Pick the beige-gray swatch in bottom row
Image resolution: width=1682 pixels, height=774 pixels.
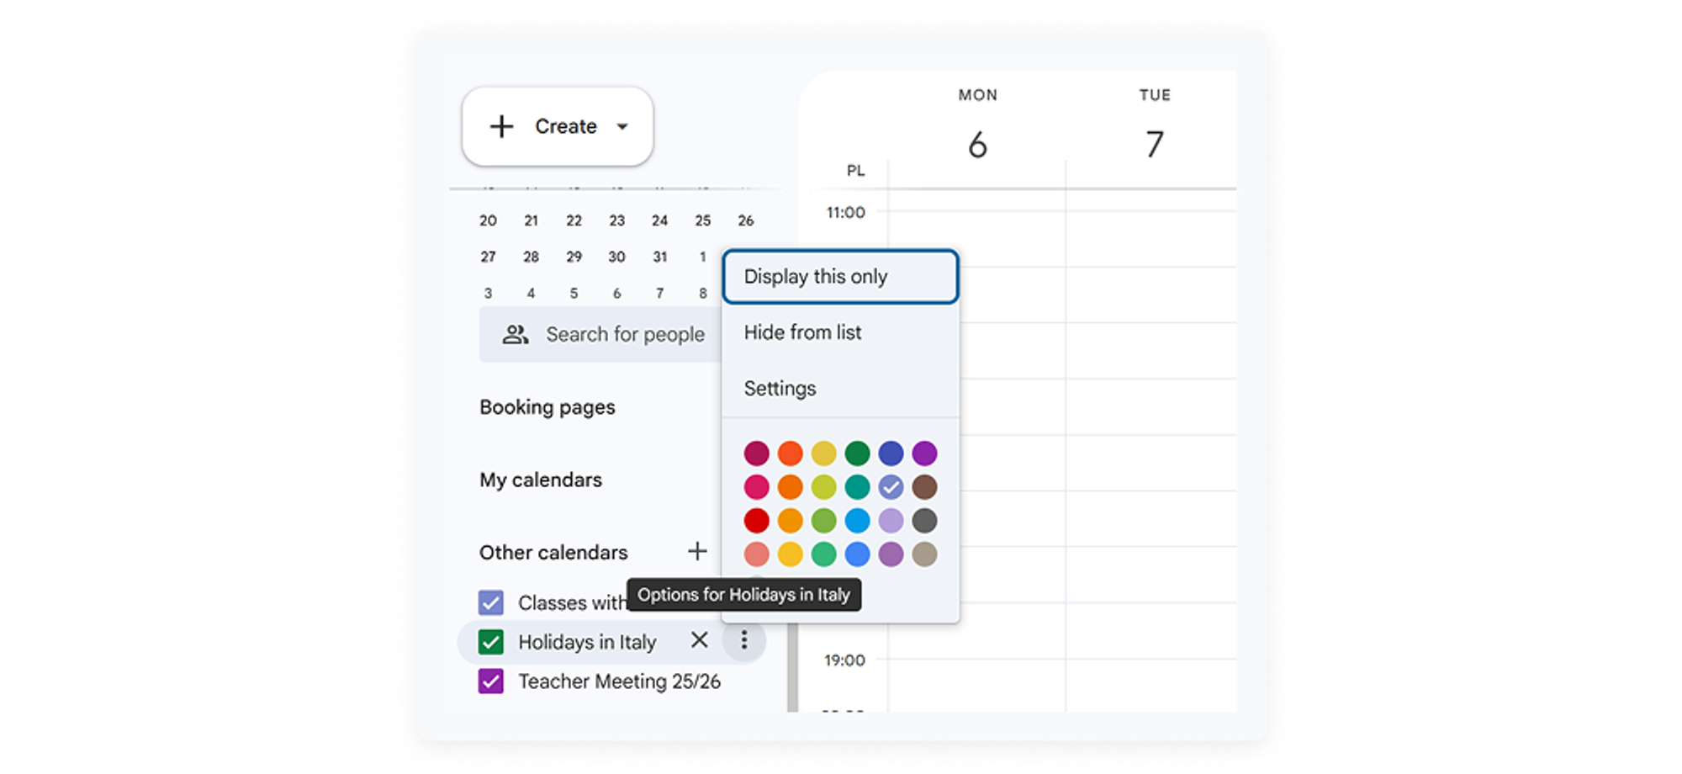pos(924,554)
